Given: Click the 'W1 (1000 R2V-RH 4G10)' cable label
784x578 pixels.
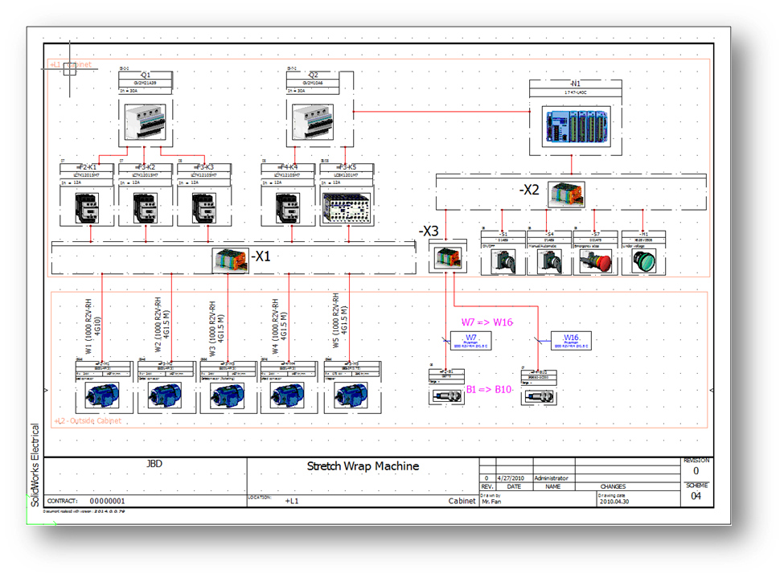Looking at the screenshot, I should coord(93,326).
